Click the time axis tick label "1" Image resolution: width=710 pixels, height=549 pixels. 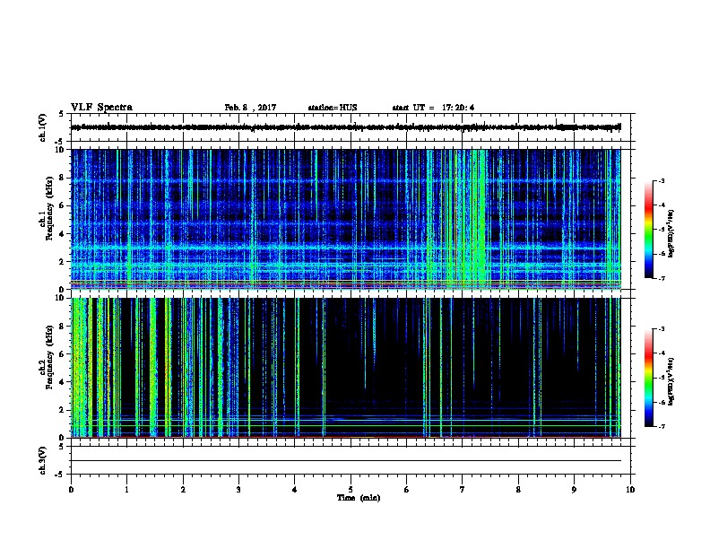pos(126,490)
